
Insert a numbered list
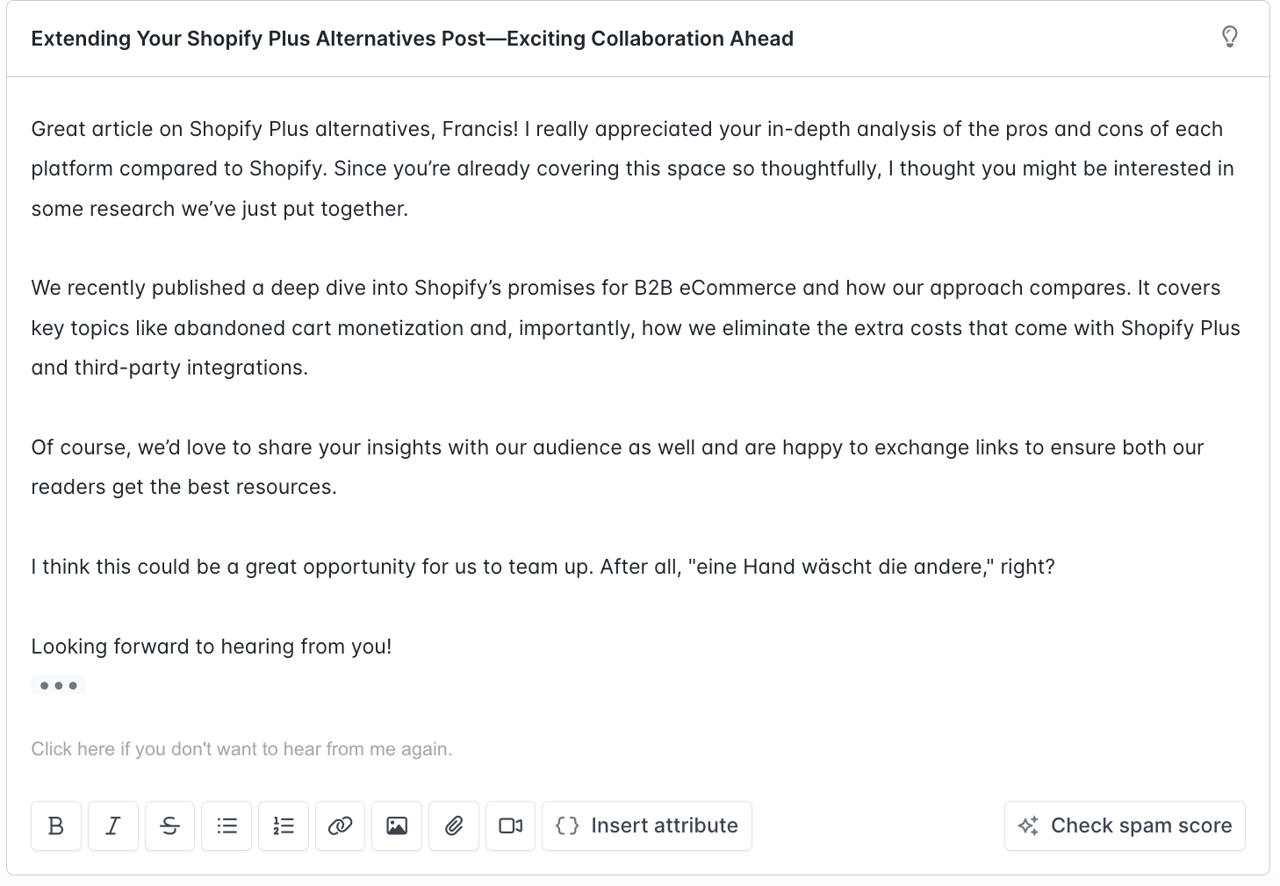(284, 825)
